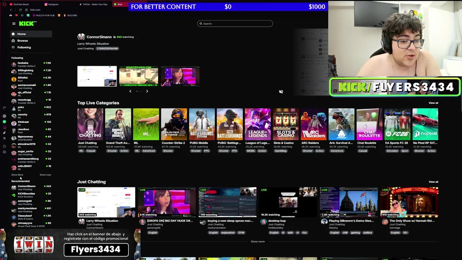The image size is (462, 260).
Task: Click the Flyers3434 promo code banner
Action: 96,250
